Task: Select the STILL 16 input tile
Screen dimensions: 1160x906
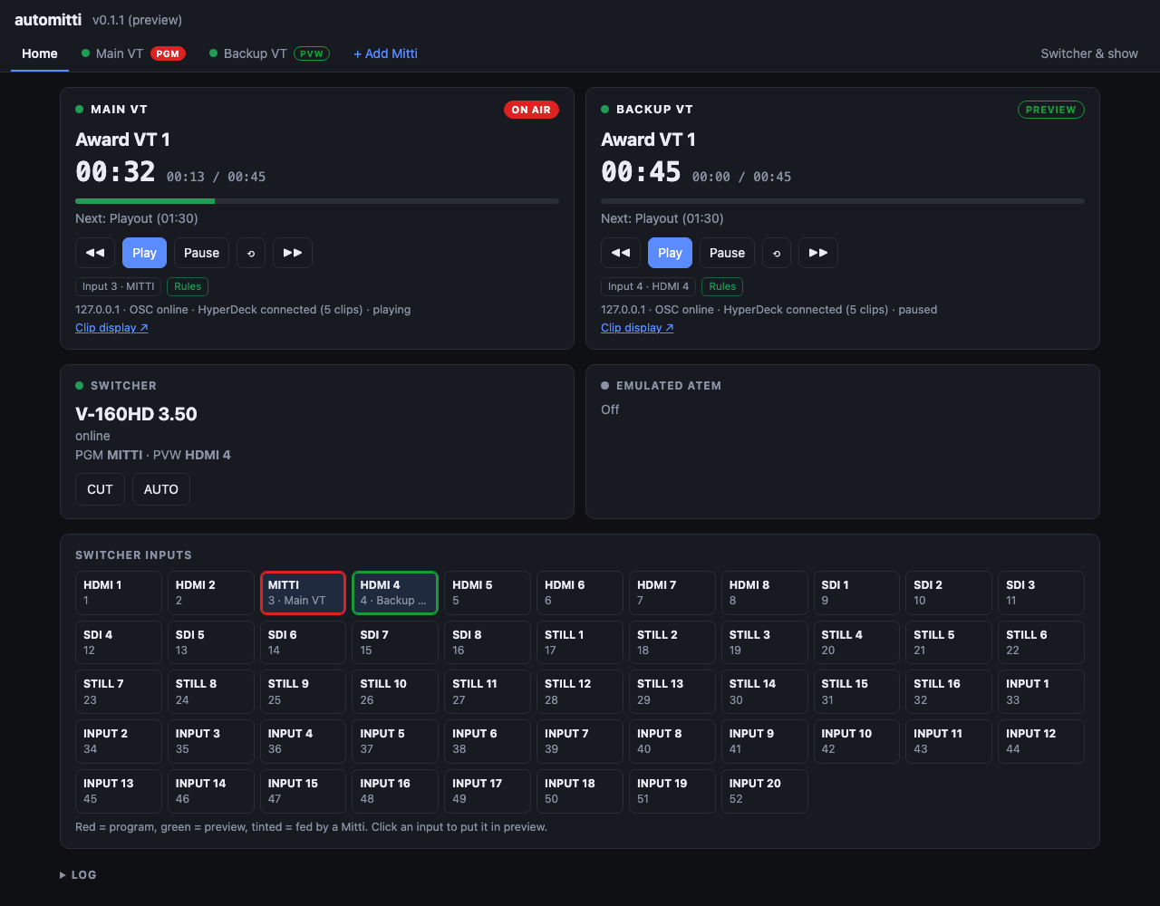Action: pos(949,691)
